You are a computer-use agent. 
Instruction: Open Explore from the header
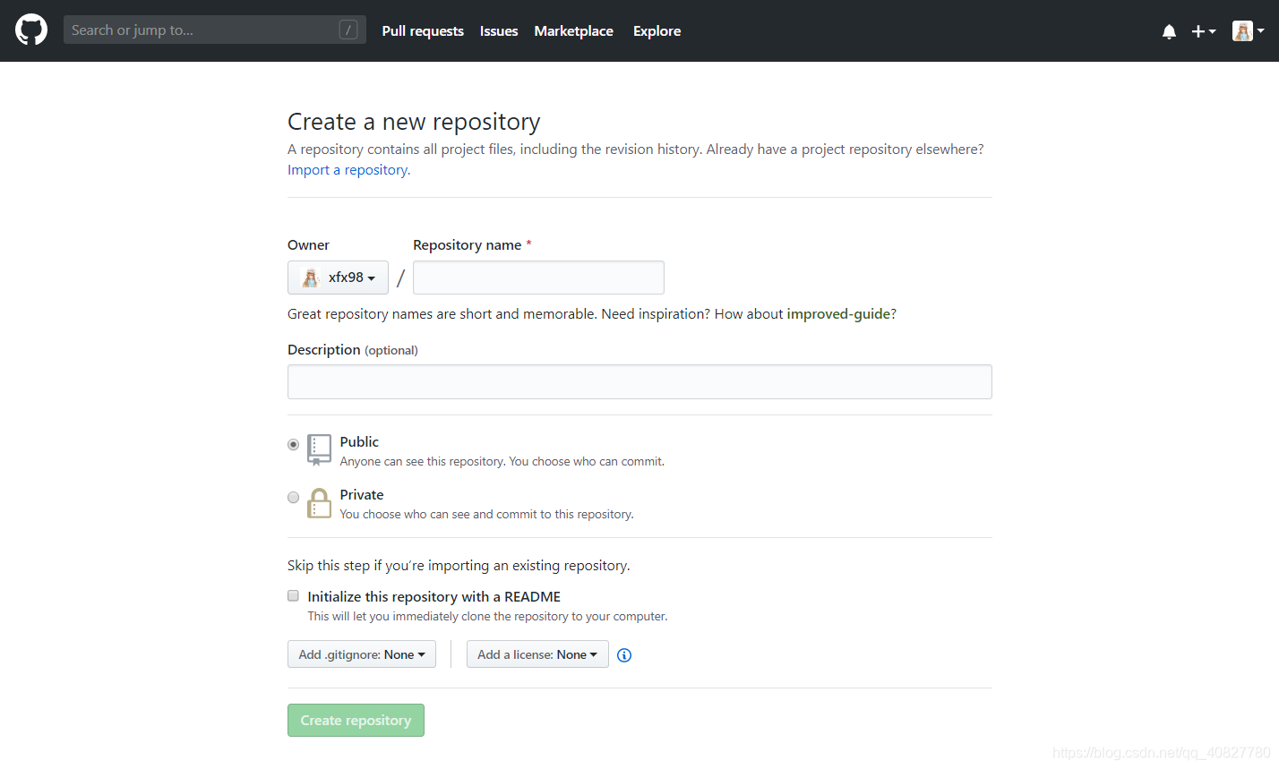(657, 30)
